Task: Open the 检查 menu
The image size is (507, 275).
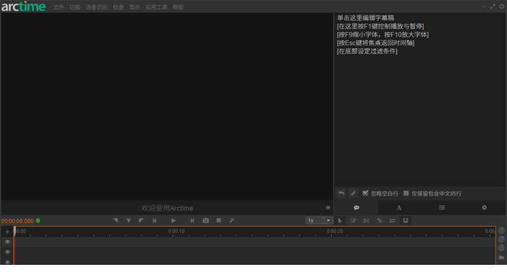Action: tap(119, 7)
